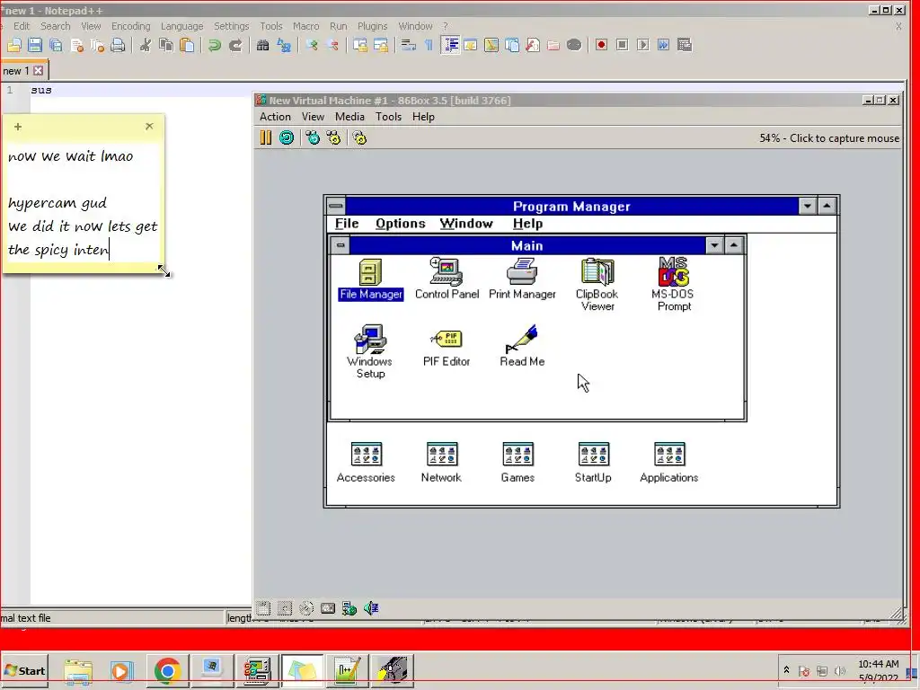Click the network status icon in 86Box

pos(349,608)
